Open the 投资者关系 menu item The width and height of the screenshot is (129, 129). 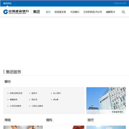[60, 12]
